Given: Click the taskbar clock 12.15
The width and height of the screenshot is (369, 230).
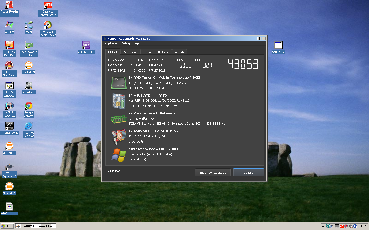Looking at the screenshot, I should [363, 226].
